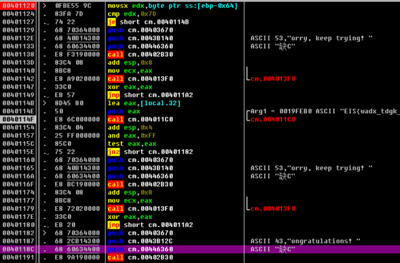400x263 pixels.
Task: Click push cm.0043B140 at address 0040112E
Action: [140, 38]
